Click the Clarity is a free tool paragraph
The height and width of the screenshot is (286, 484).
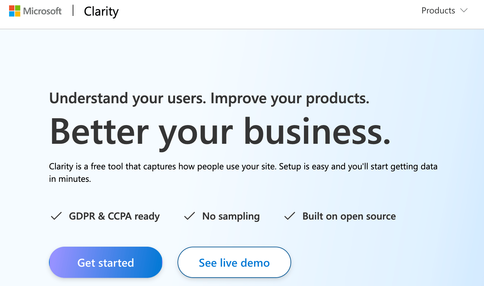(243, 167)
